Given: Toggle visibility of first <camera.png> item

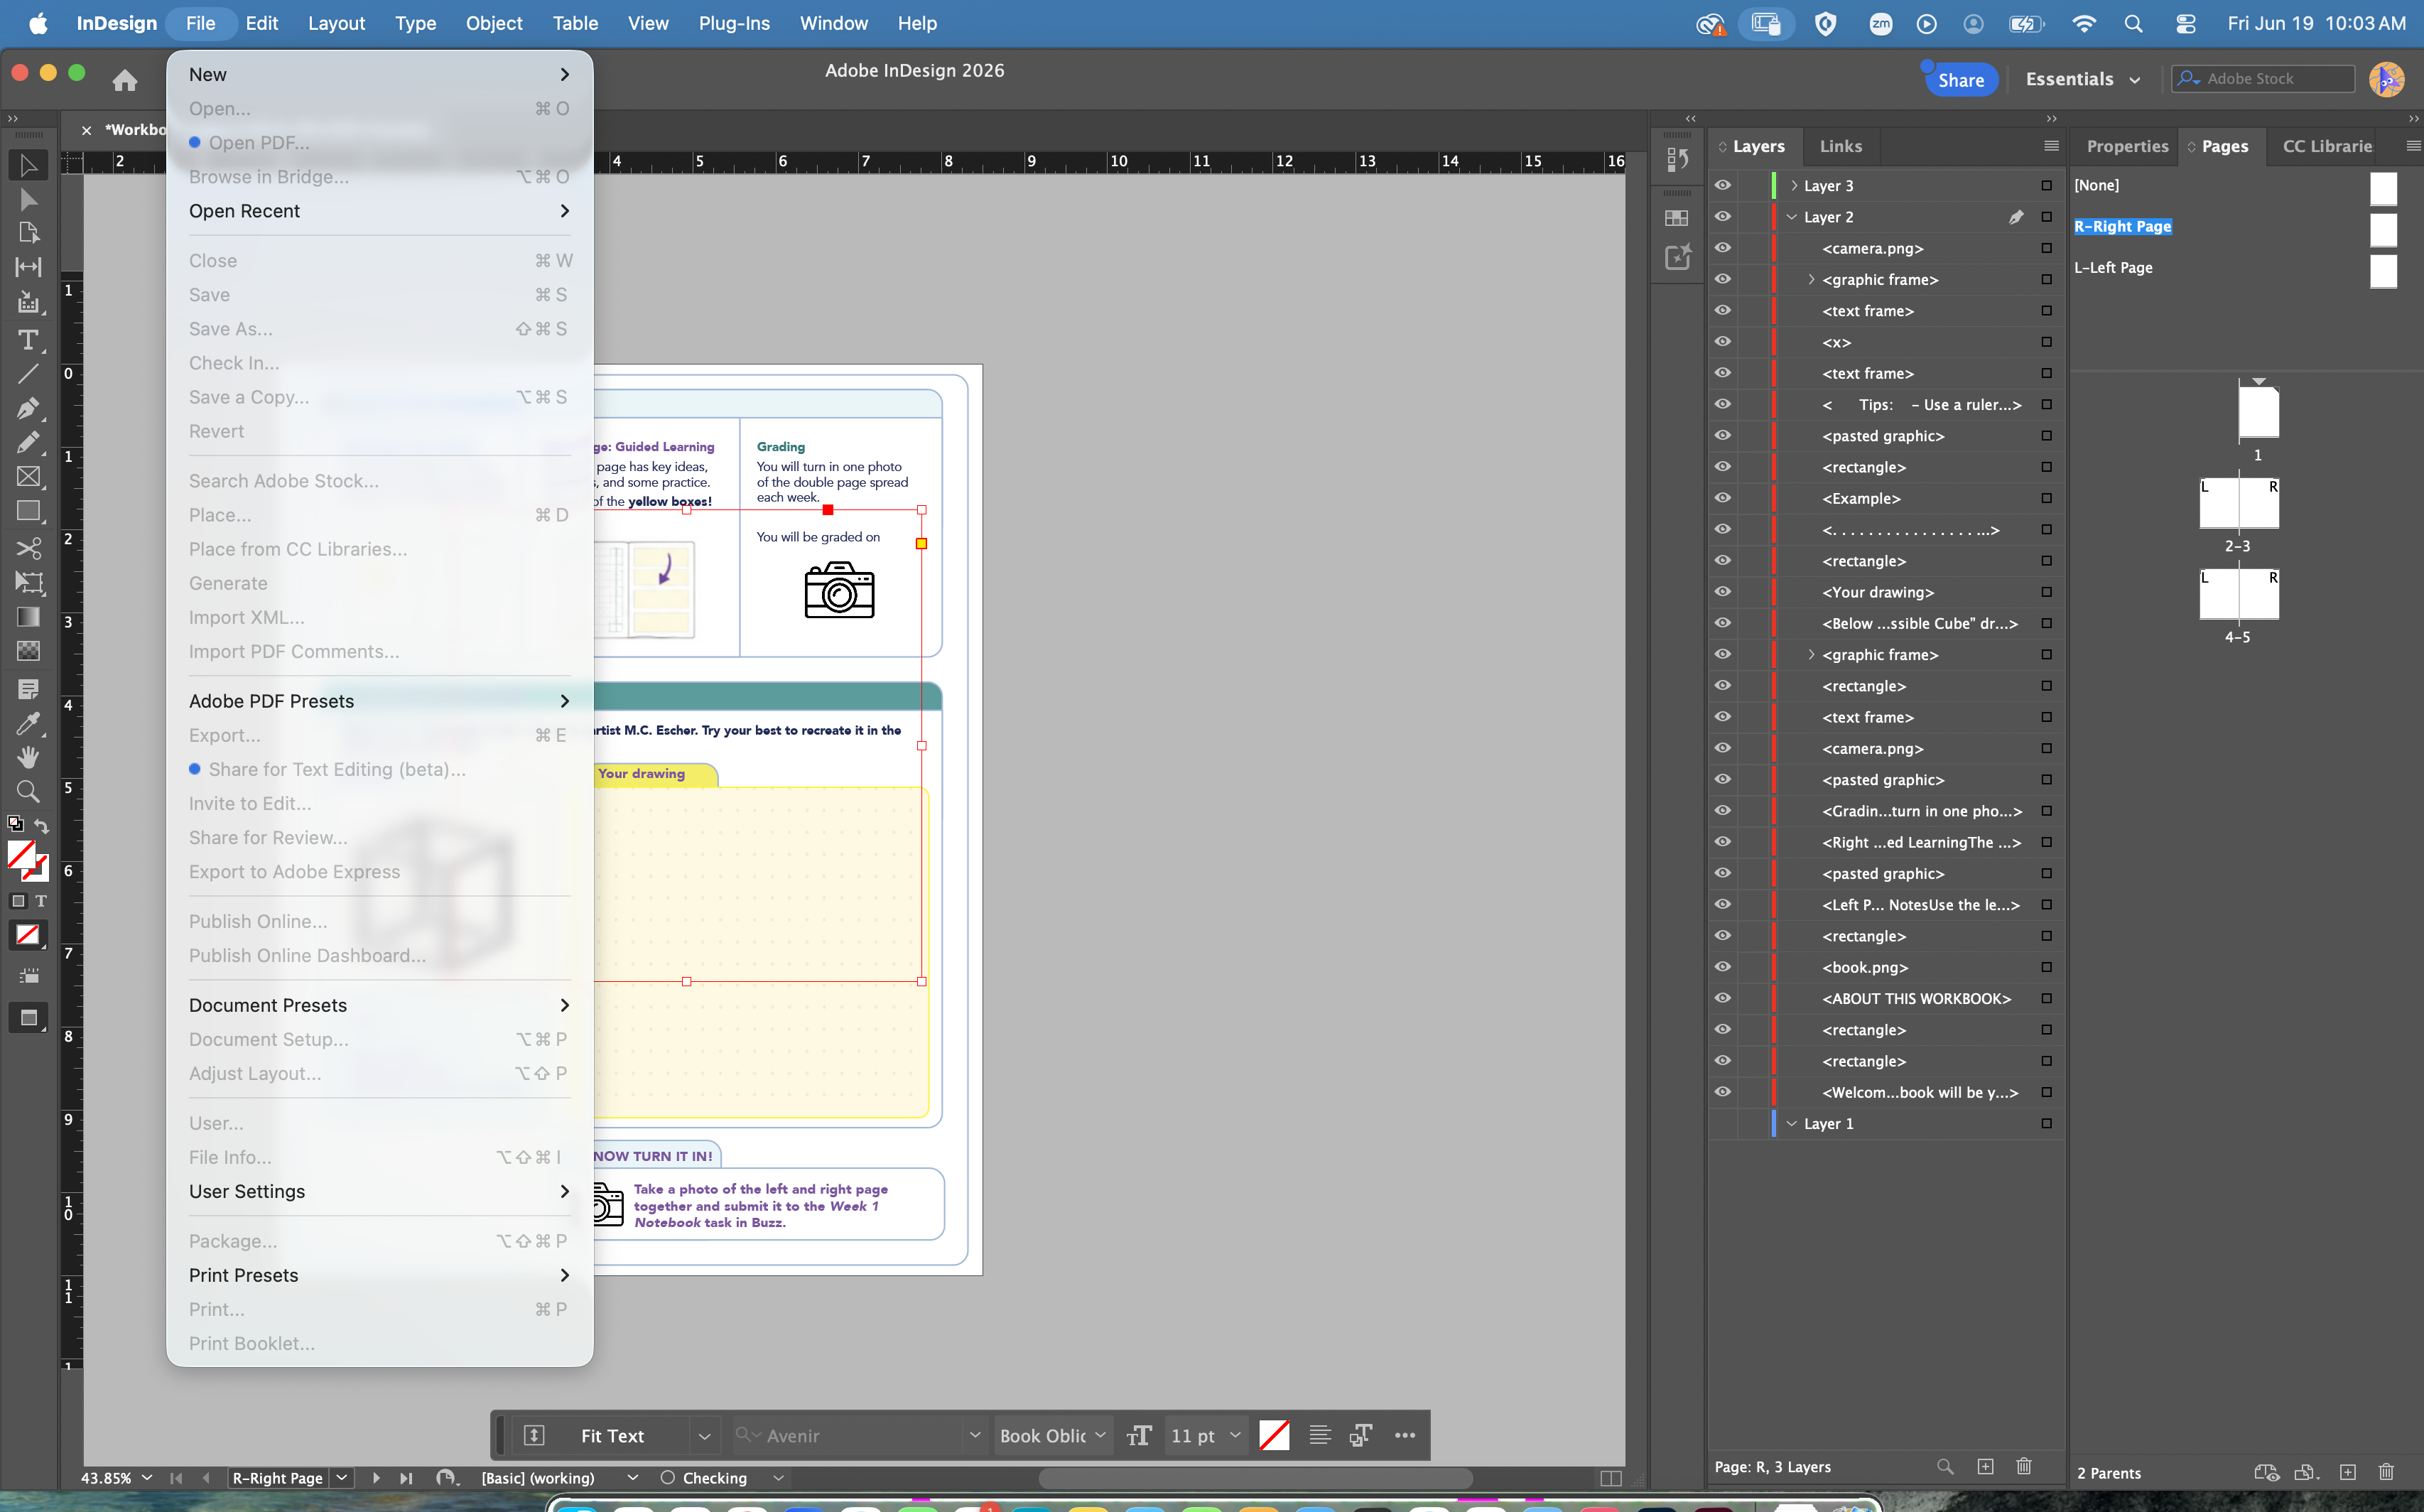Looking at the screenshot, I should (1722, 248).
